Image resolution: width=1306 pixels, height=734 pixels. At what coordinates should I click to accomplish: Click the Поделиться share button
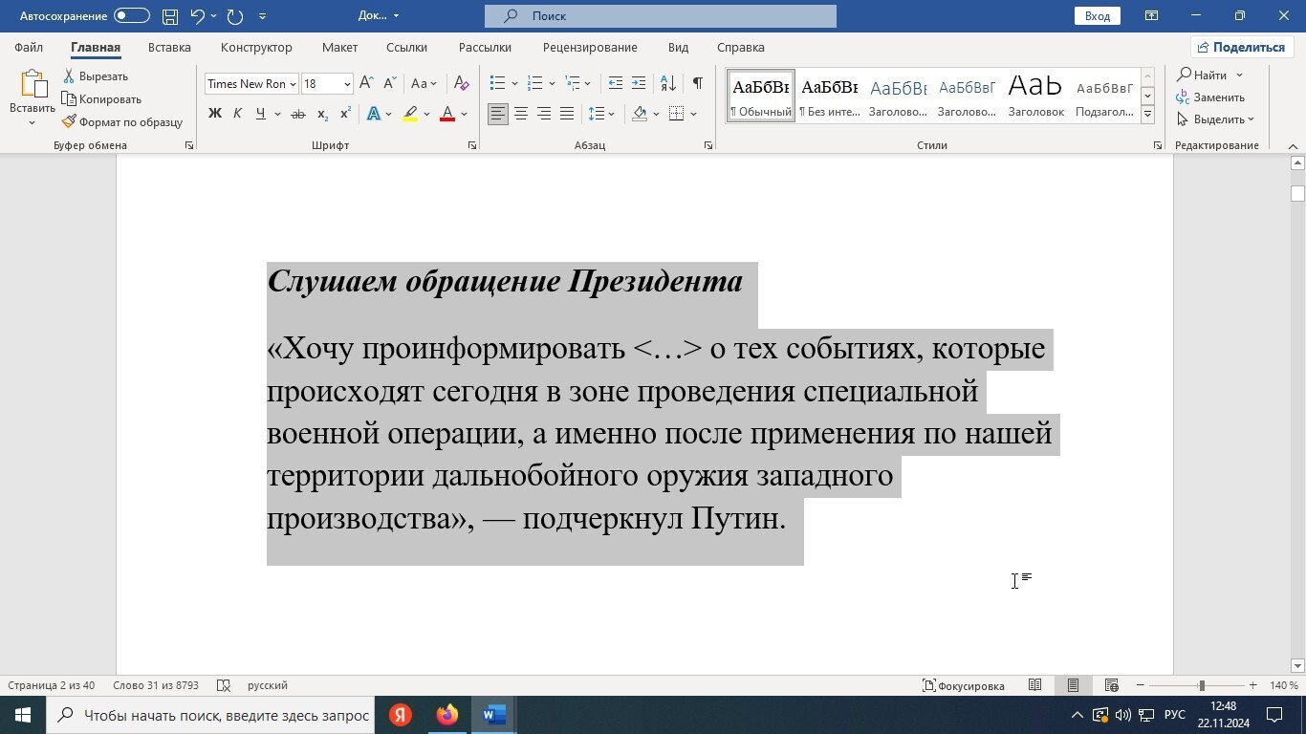pyautogui.click(x=1241, y=47)
